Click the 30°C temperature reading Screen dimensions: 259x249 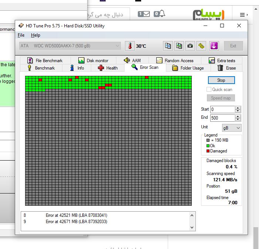141,46
